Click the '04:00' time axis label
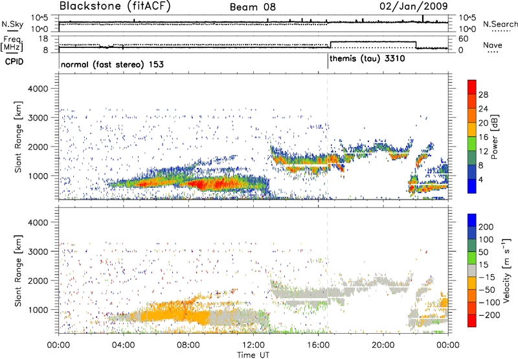Screen dimensions: 518x359 pos(124,345)
